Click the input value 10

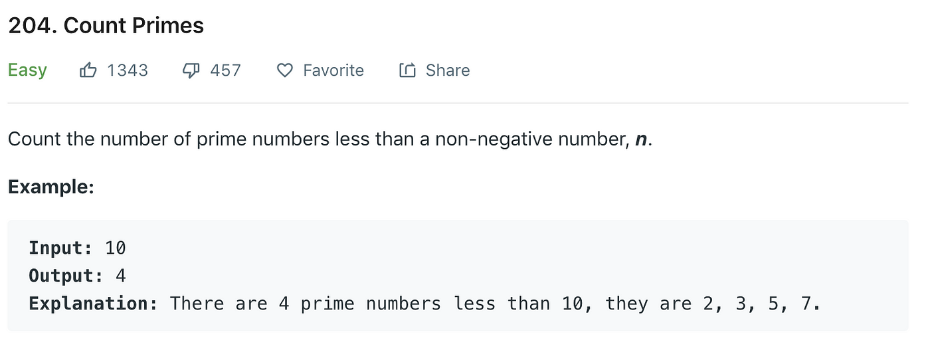coord(116,248)
